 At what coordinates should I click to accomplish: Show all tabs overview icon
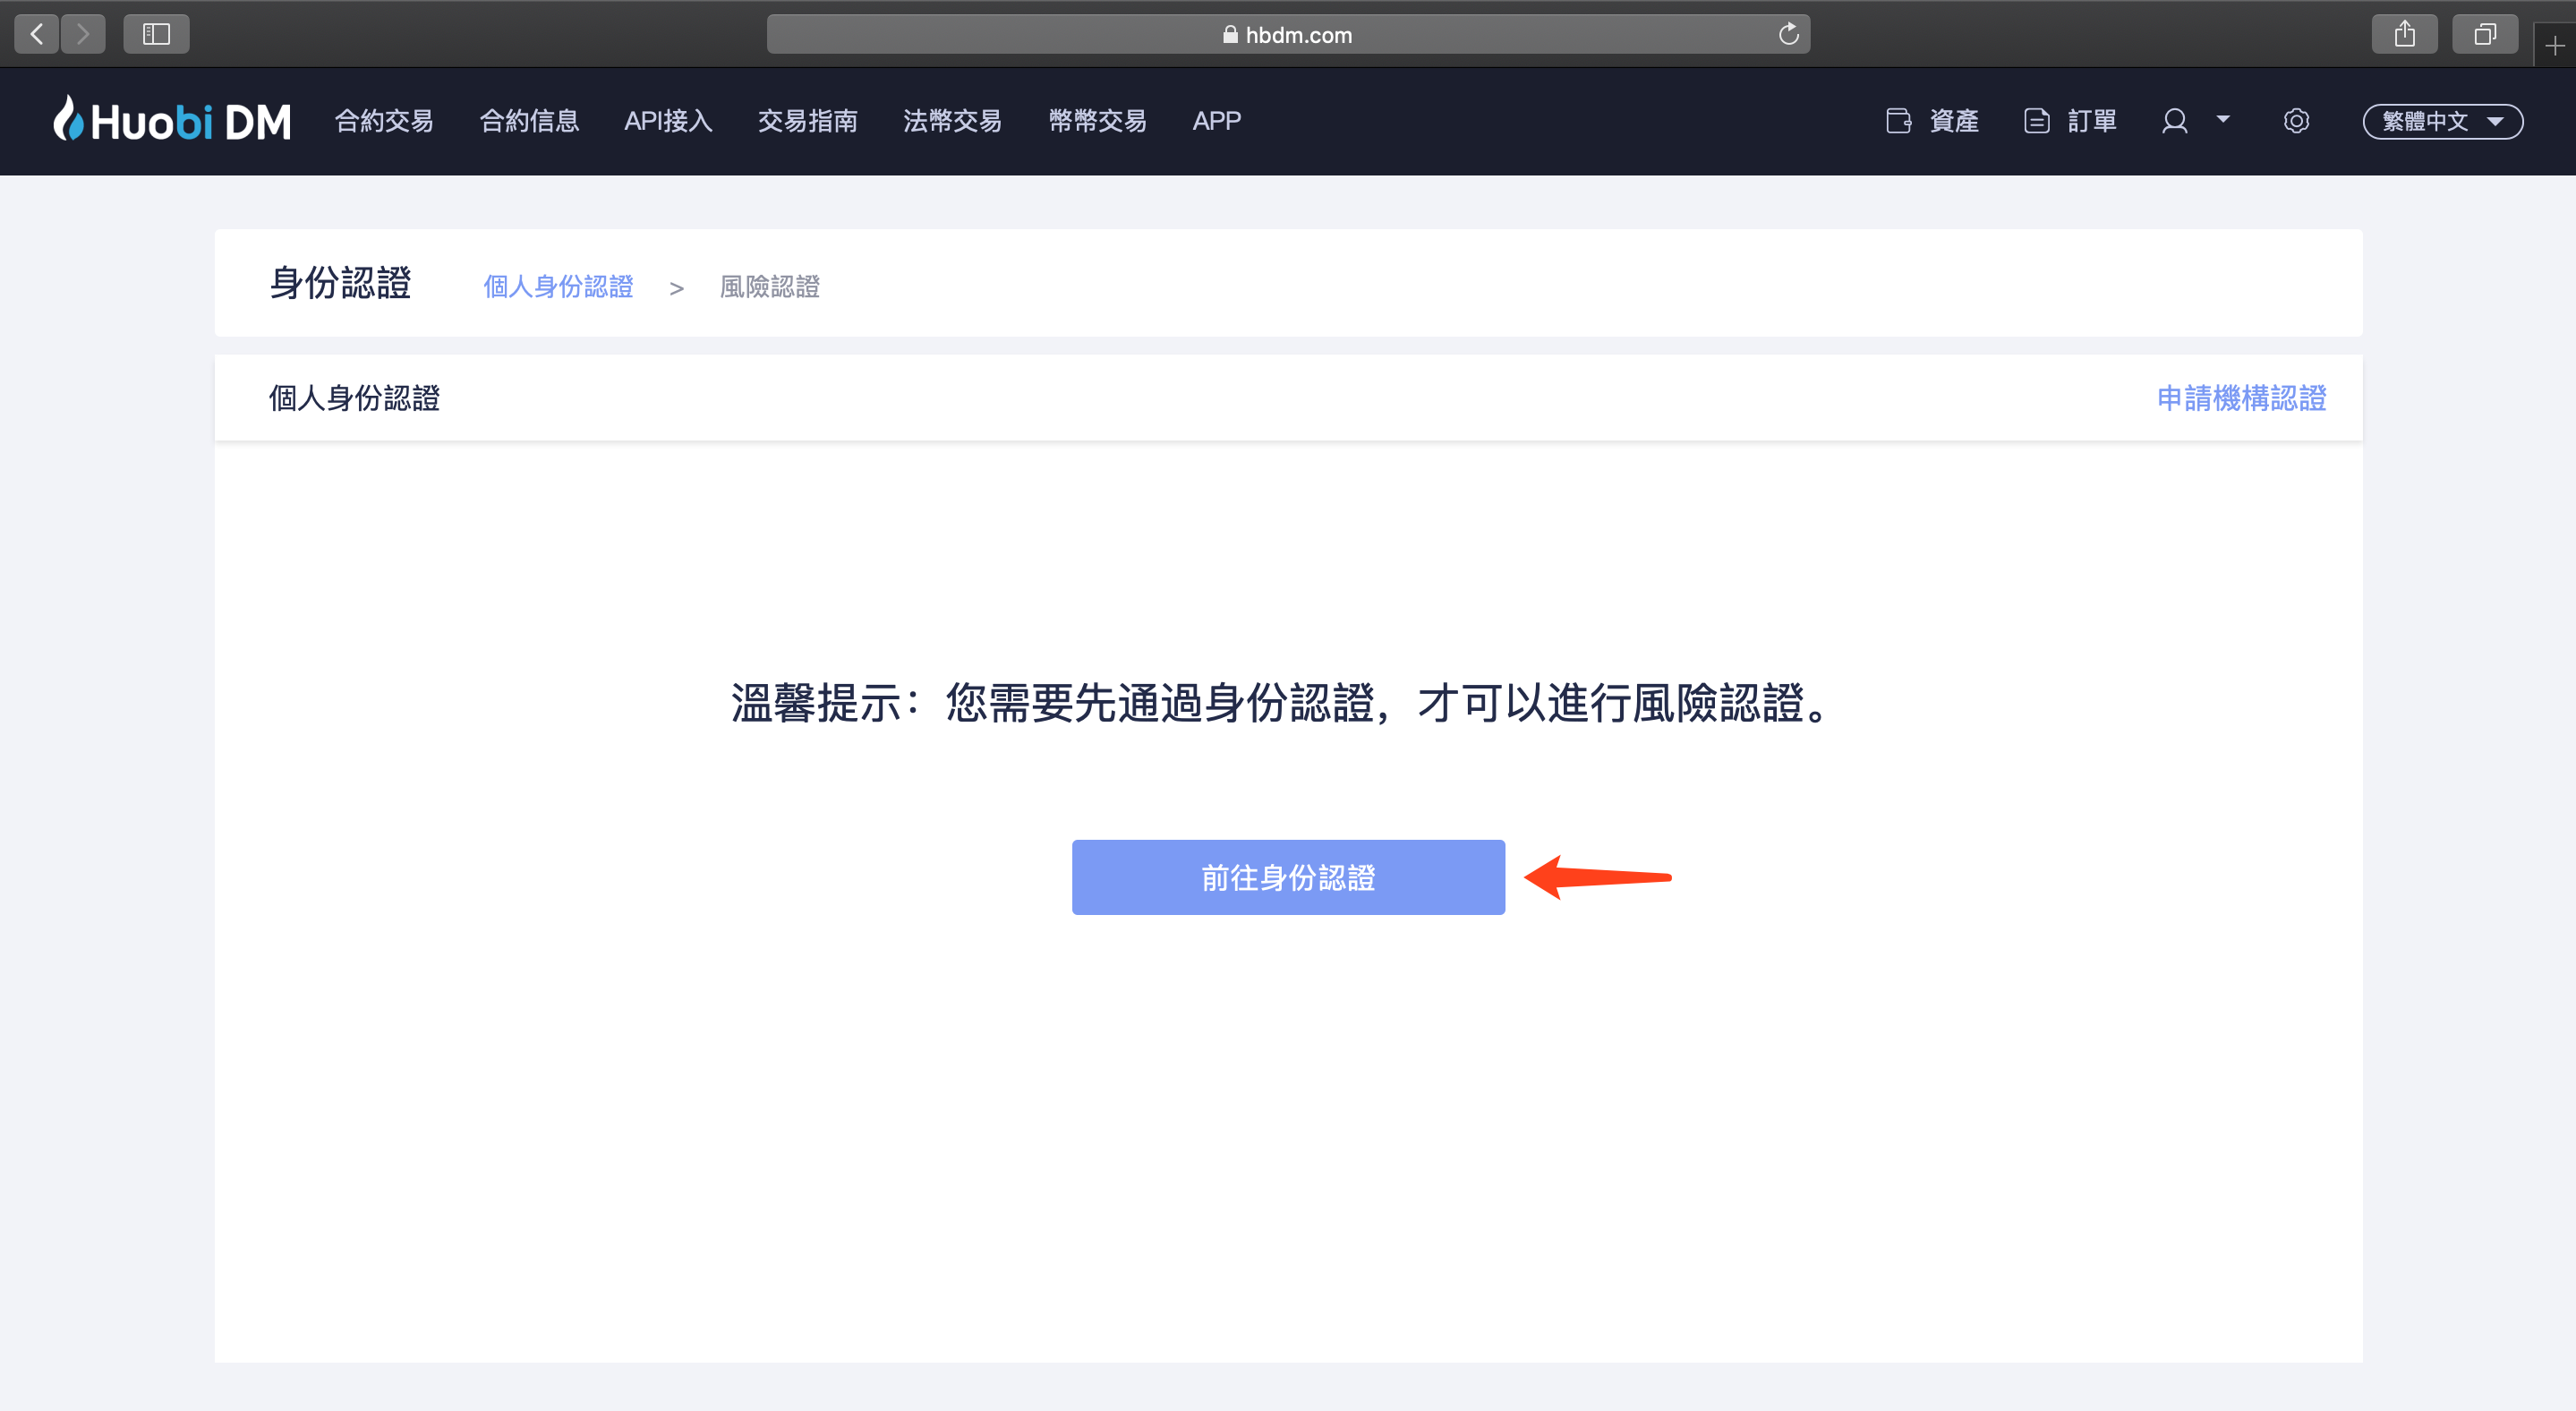(2485, 34)
